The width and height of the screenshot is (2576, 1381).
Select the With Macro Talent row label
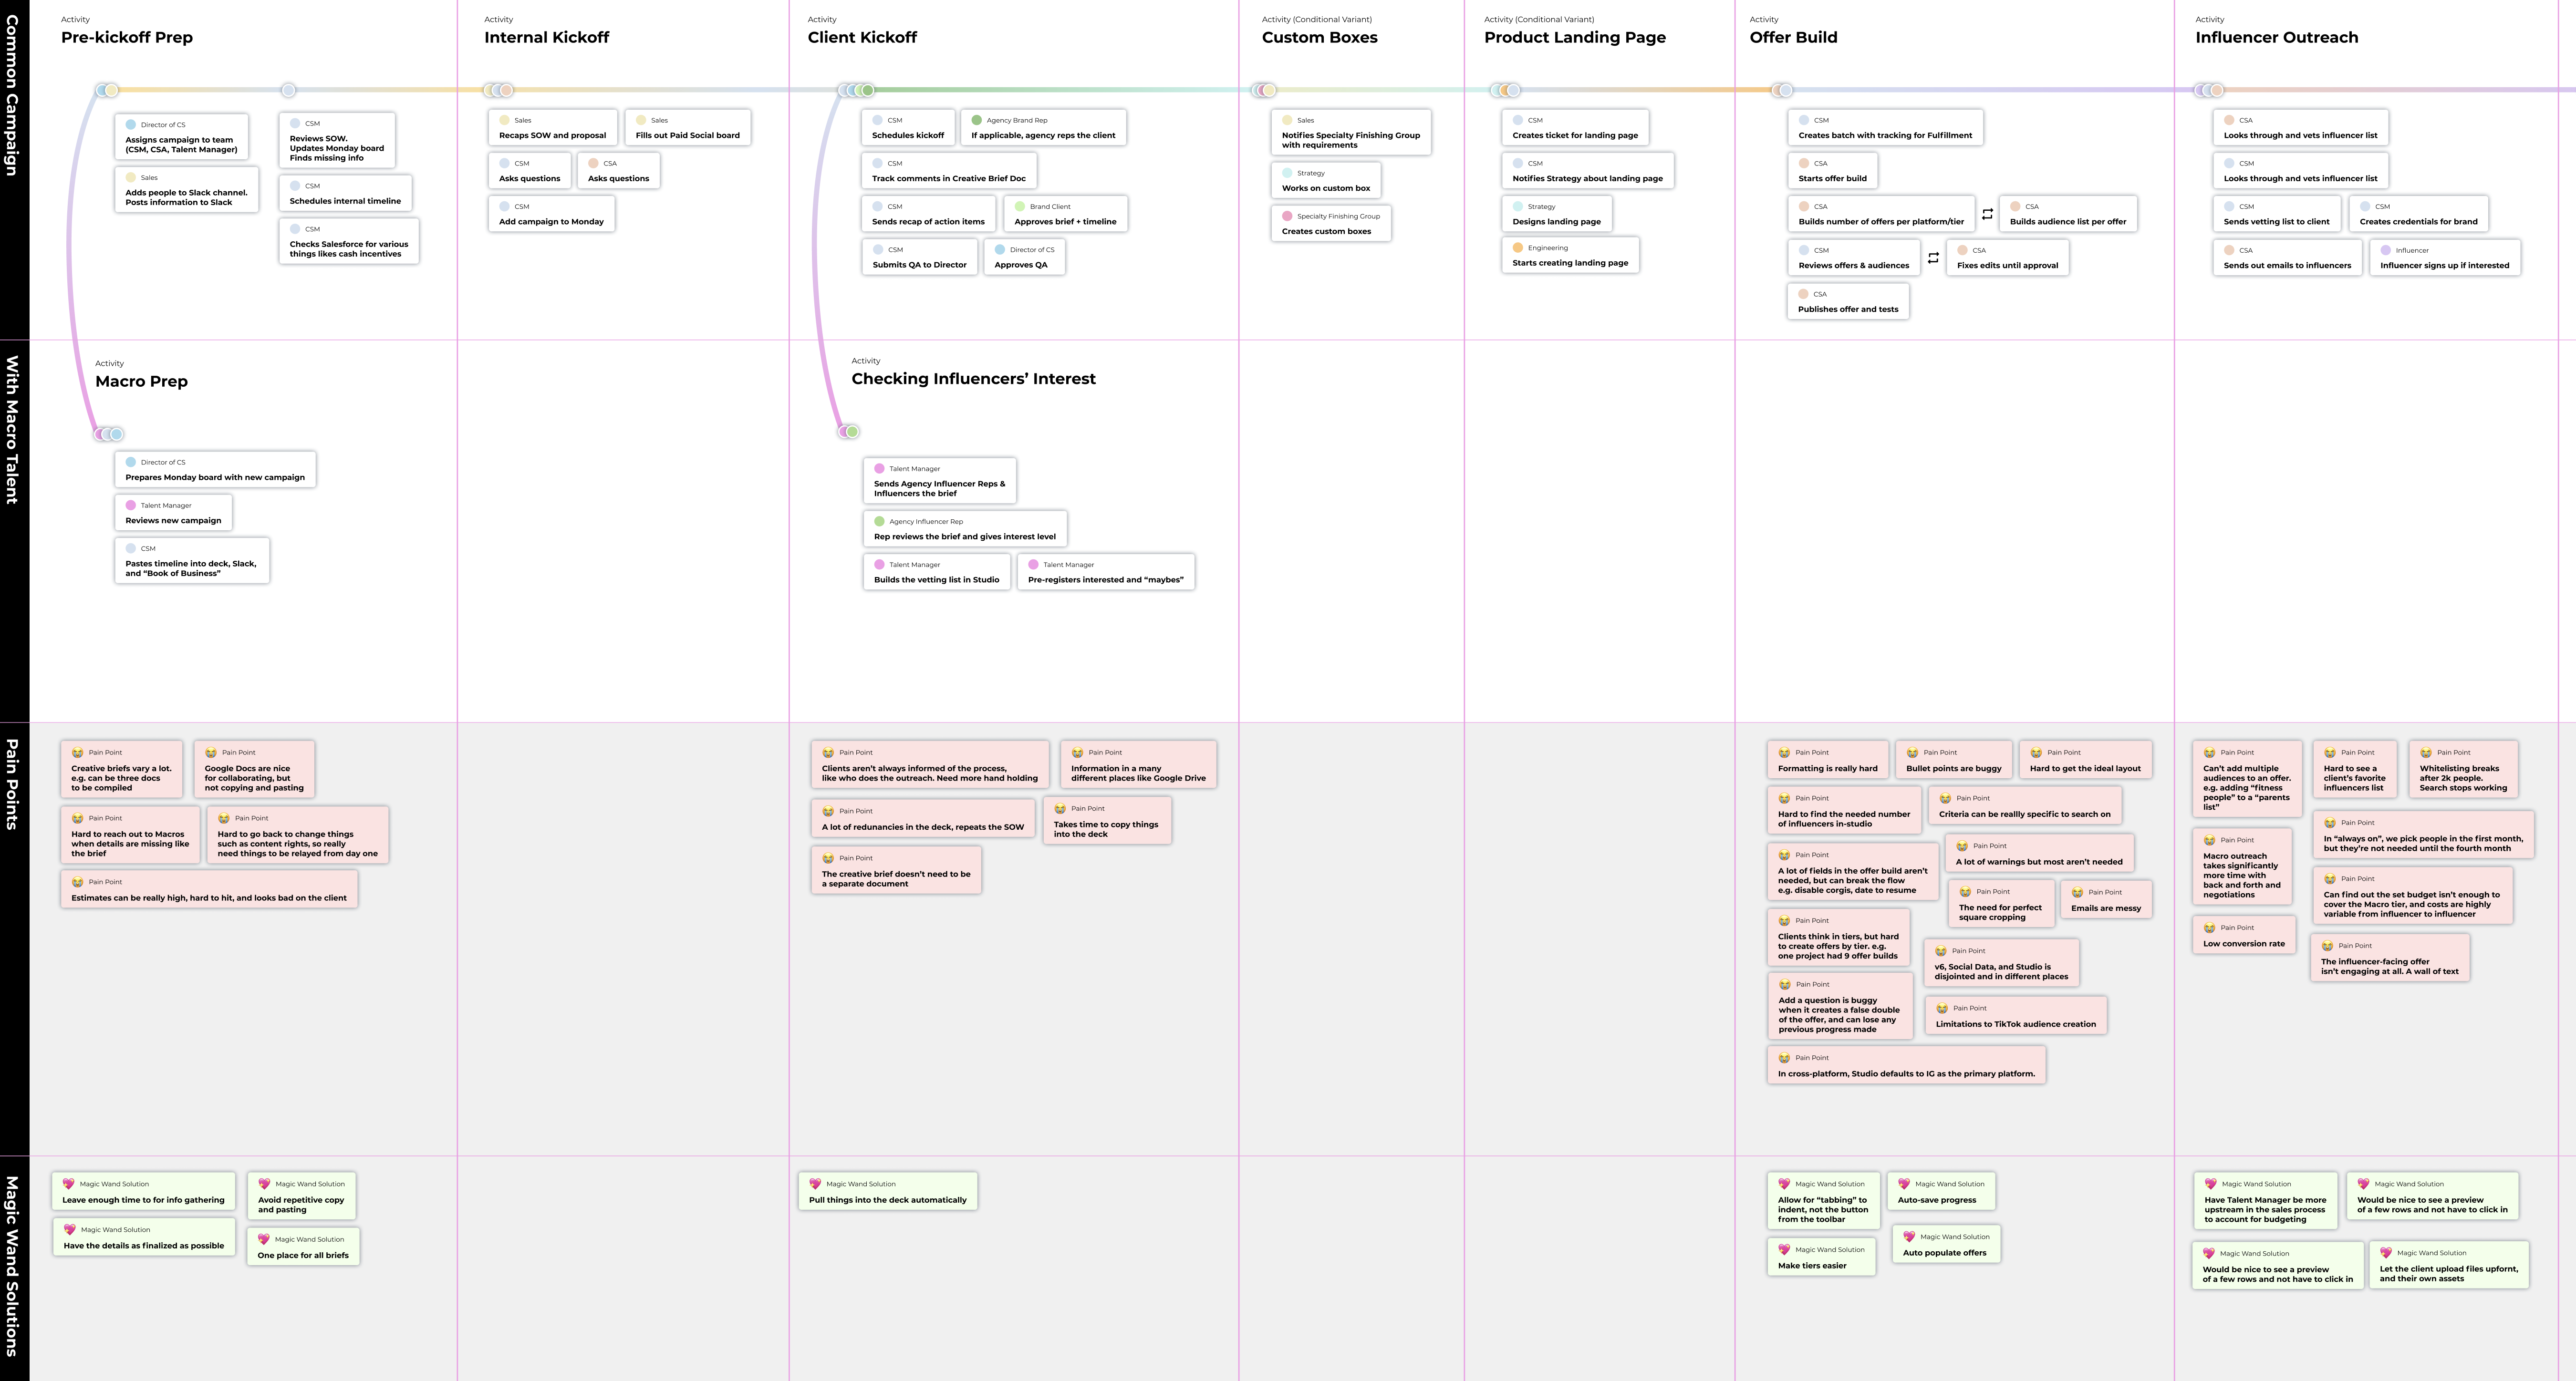[x=13, y=429]
